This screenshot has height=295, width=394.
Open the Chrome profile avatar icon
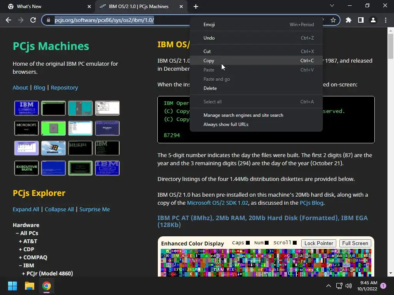pyautogui.click(x=373, y=20)
